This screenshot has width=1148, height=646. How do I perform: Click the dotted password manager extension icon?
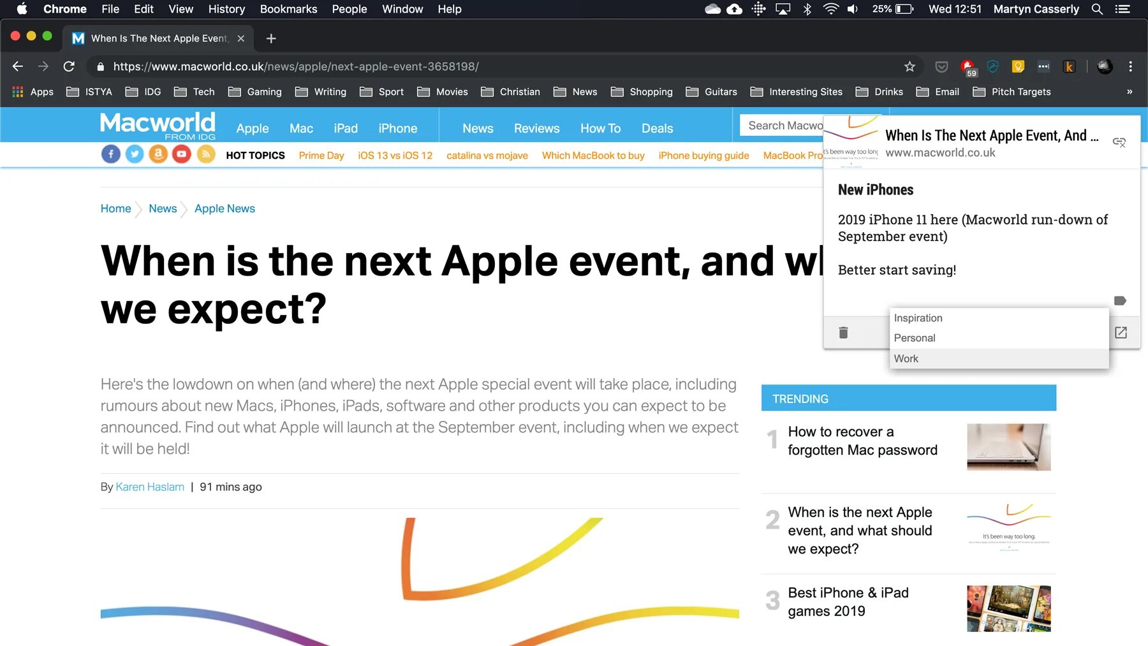point(1043,66)
